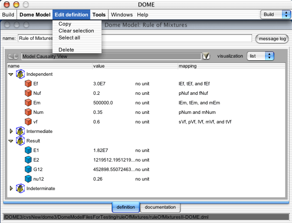Click the 'no unit' cell for vf
This screenshot has width=292, height=223.
pyautogui.click(x=142, y=122)
